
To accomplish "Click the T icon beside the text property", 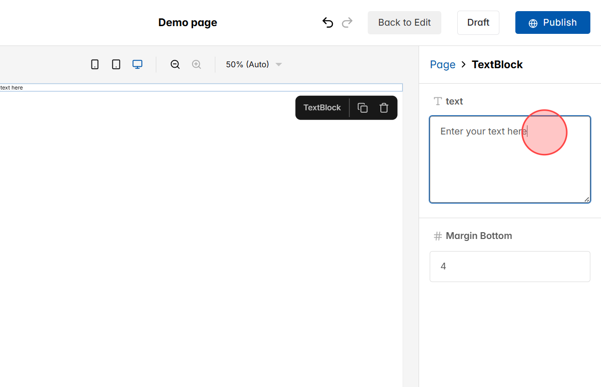I will pyautogui.click(x=437, y=101).
